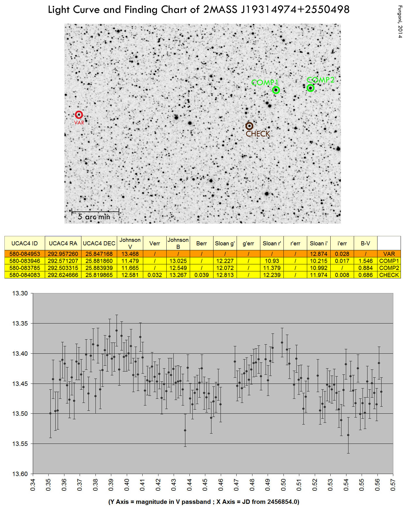Click RA value '292.957260'
This screenshot has height=510, width=405.
[63, 254]
